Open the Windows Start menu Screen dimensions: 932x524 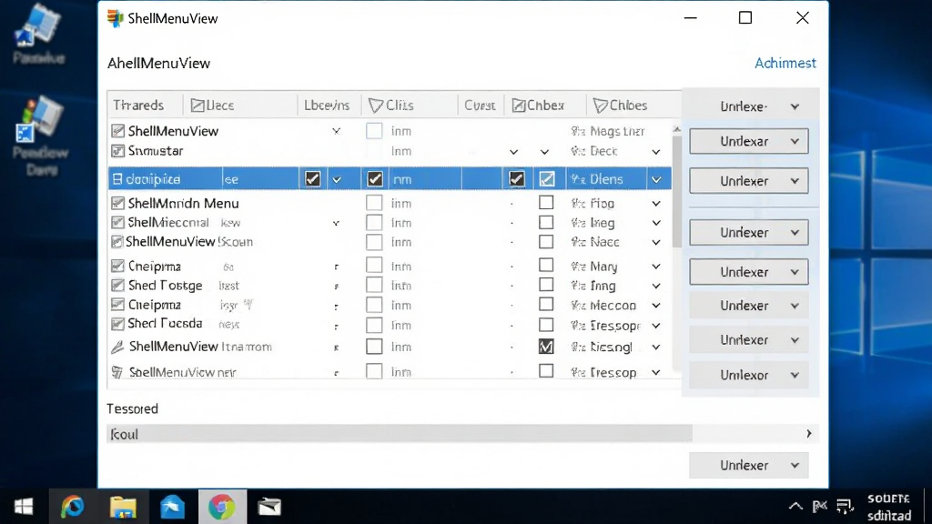(x=24, y=507)
